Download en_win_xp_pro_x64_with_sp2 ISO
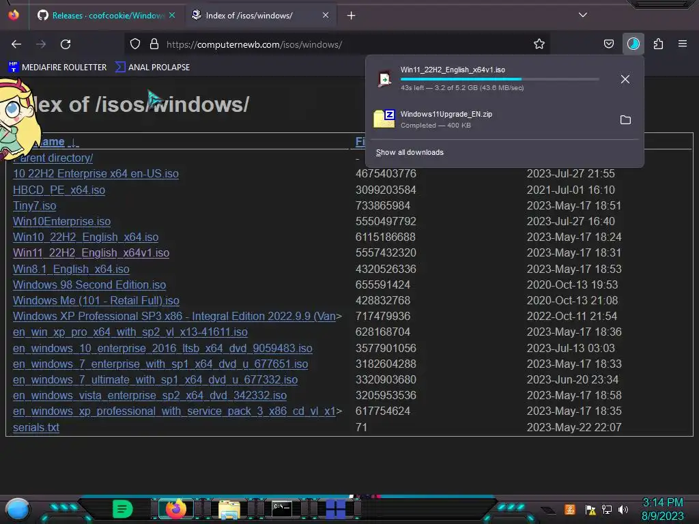 130,332
